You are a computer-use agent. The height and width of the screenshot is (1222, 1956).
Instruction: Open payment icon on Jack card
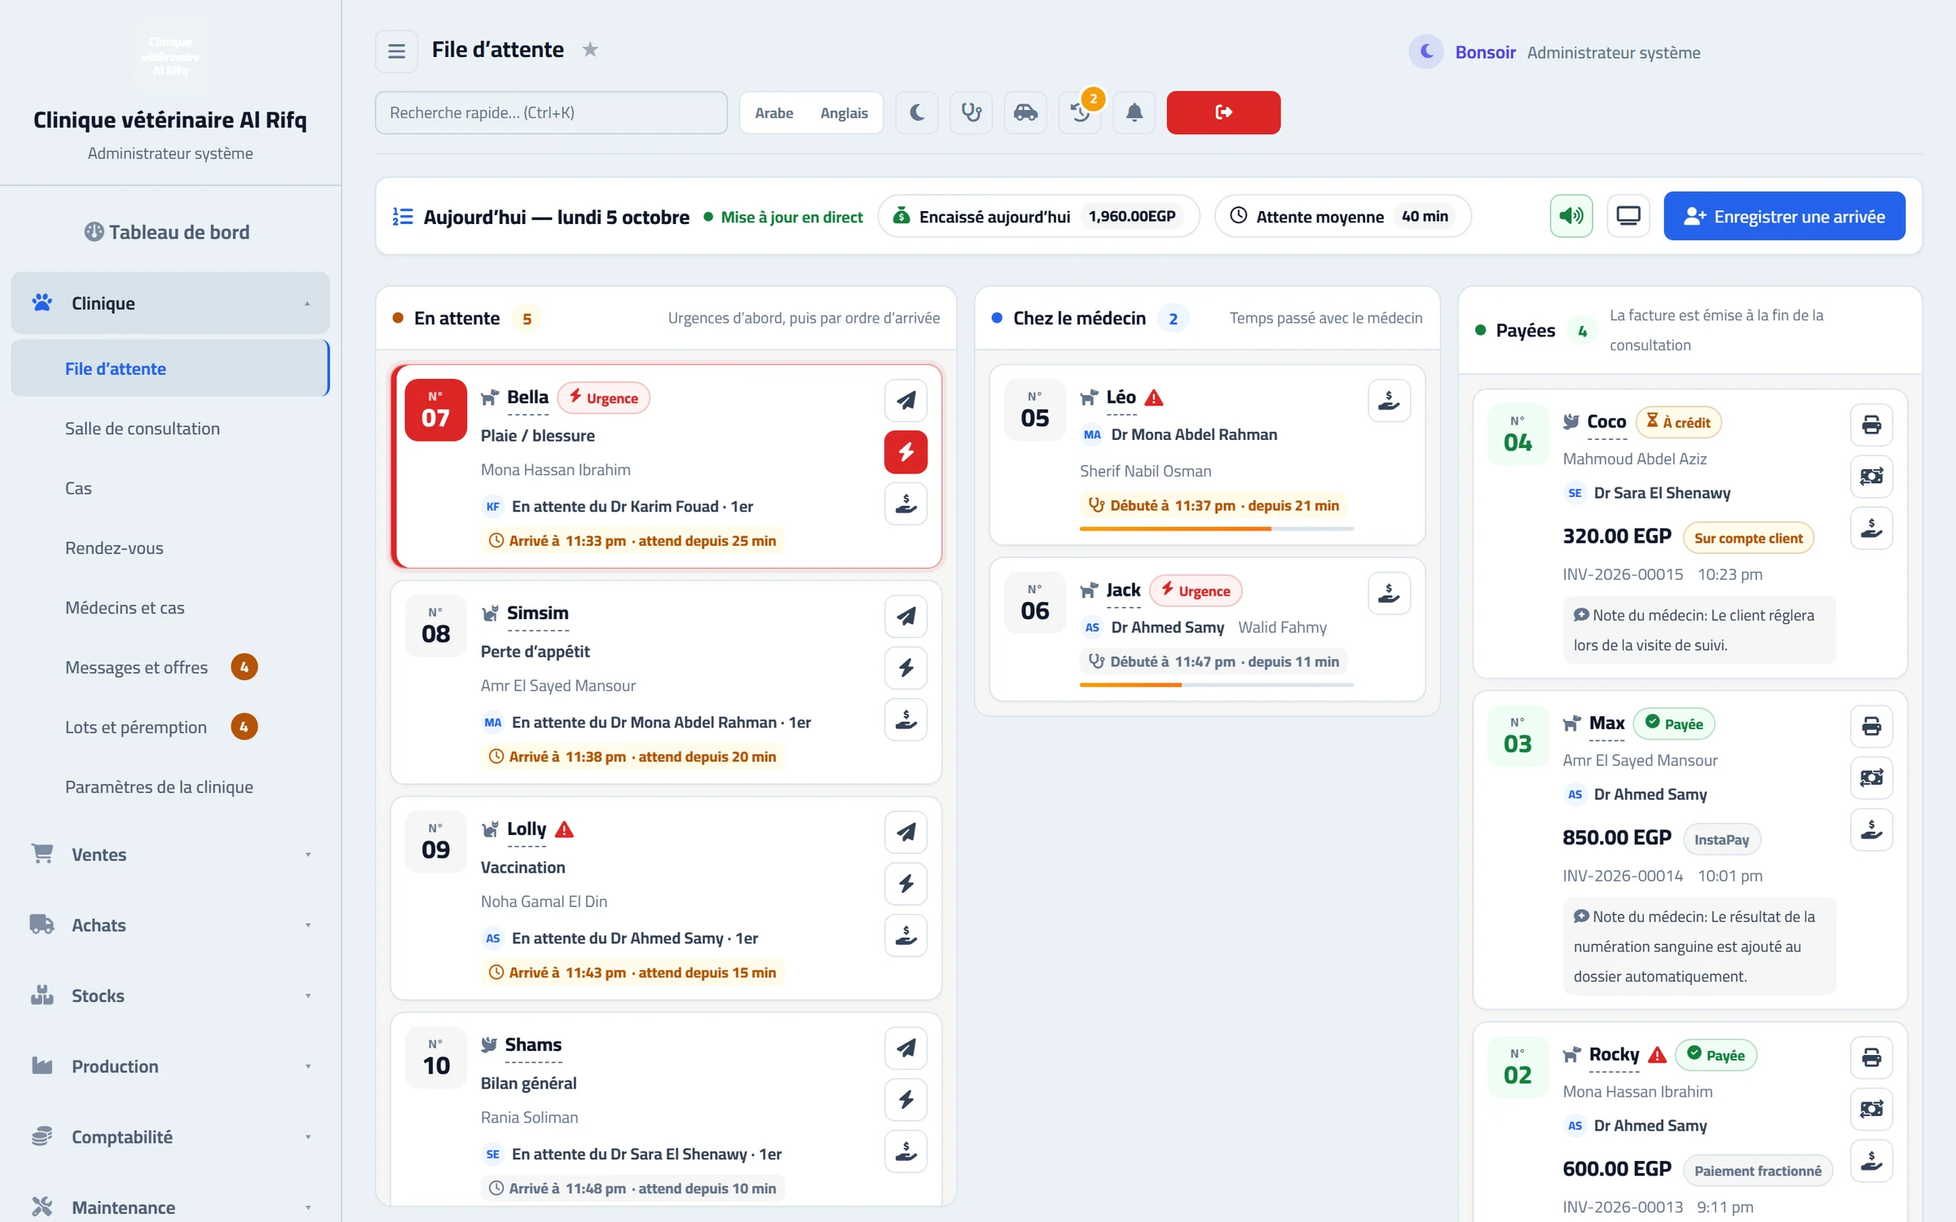[1389, 593]
